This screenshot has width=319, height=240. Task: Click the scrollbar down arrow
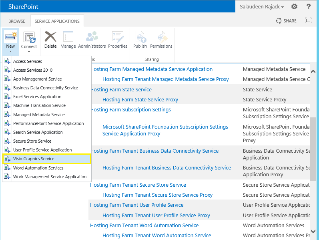point(313,231)
